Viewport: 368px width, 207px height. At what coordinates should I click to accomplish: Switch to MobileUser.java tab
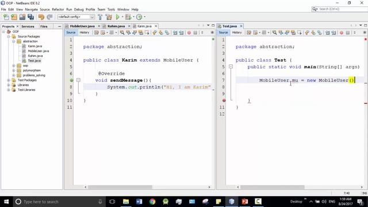82,26
